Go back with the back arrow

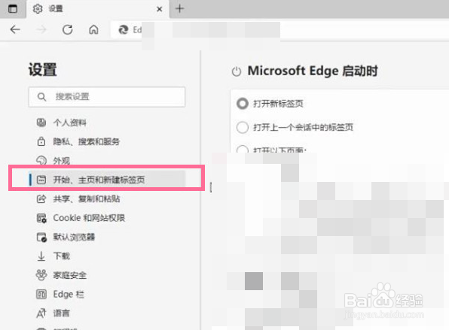click(15, 29)
